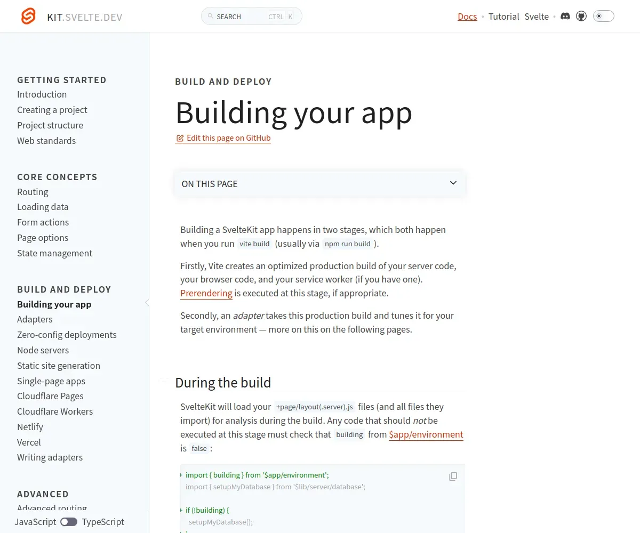Open Form actions page
The width and height of the screenshot is (640, 533).
pyautogui.click(x=43, y=222)
